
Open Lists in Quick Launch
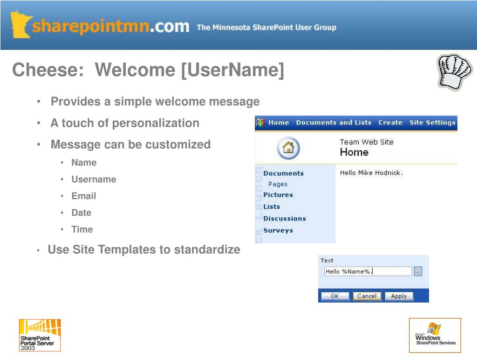272,207
